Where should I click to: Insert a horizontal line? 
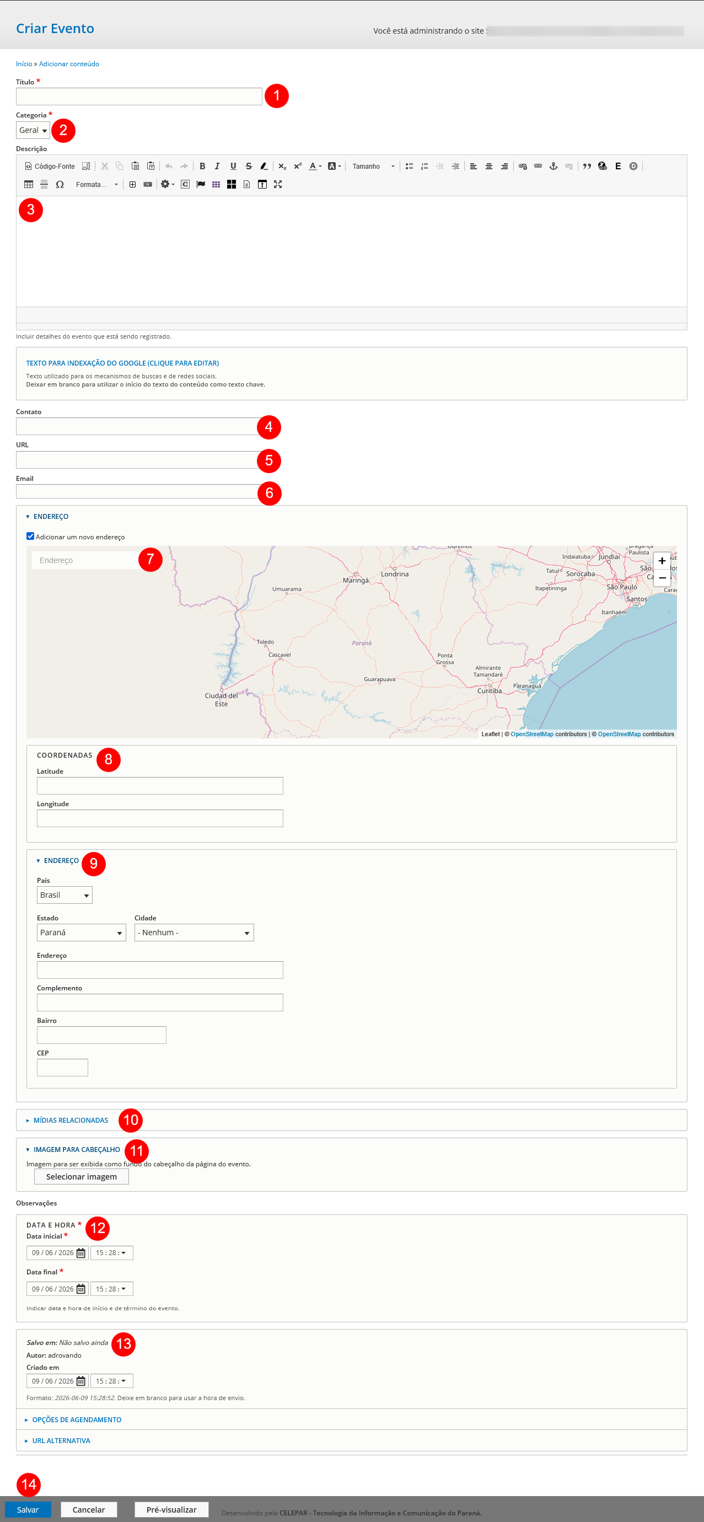pyautogui.click(x=44, y=184)
